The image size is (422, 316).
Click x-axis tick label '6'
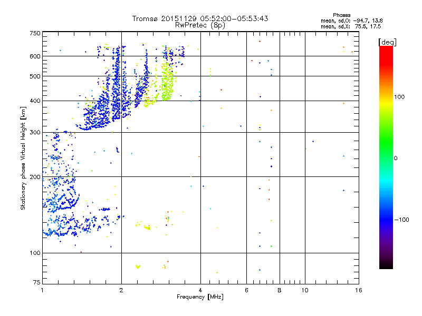[x=246, y=290]
